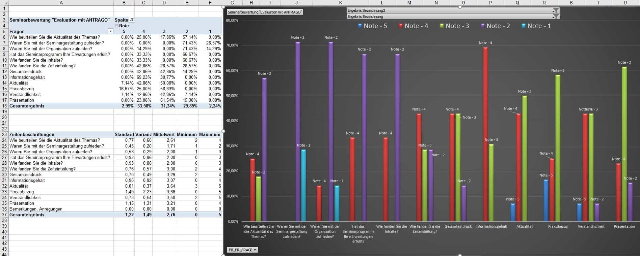The height and width of the screenshot is (256, 640).
Task: Select the Bemerkungen, Anregungen row label
Action: pyautogui.click(x=61, y=209)
